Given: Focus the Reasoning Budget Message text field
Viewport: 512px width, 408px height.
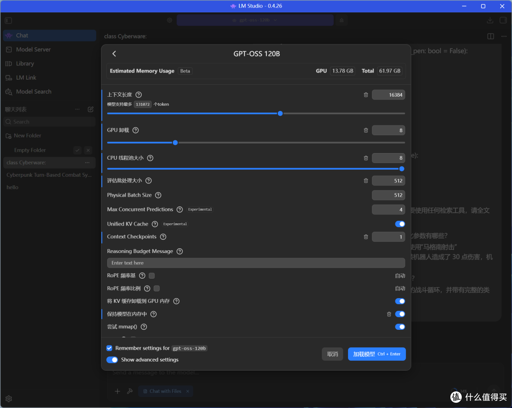Looking at the screenshot, I should point(256,263).
